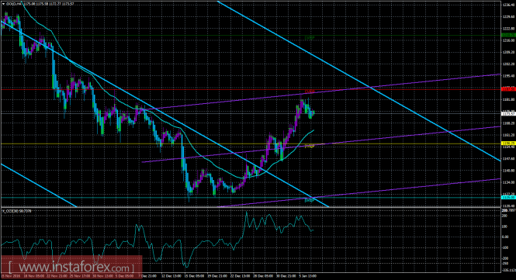This screenshot has width=516, height=280.
Task: Expand the GOLD H4 chart menu arrow
Action: click(2, 4)
